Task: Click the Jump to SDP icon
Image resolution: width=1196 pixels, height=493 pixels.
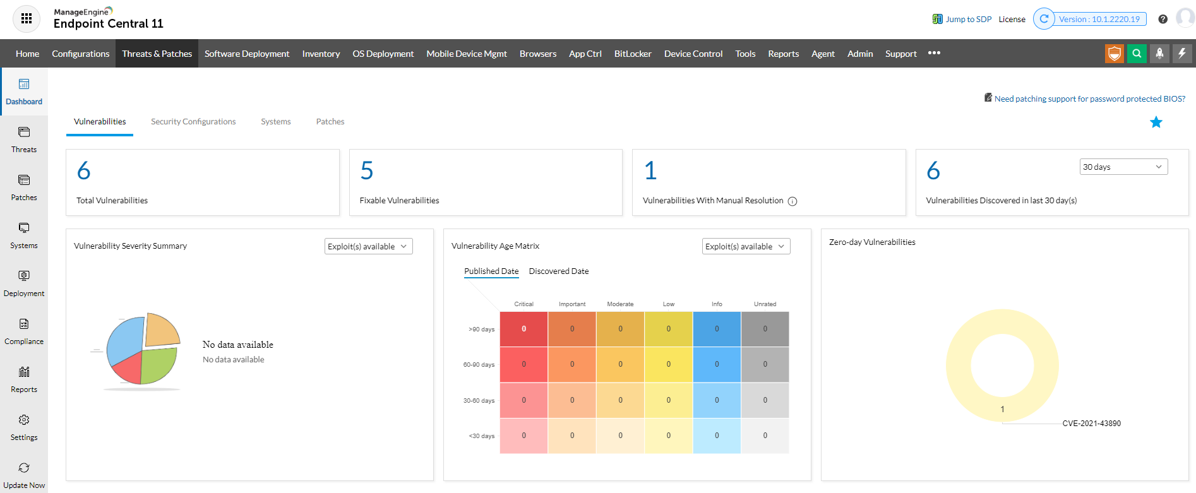Action: (x=938, y=19)
